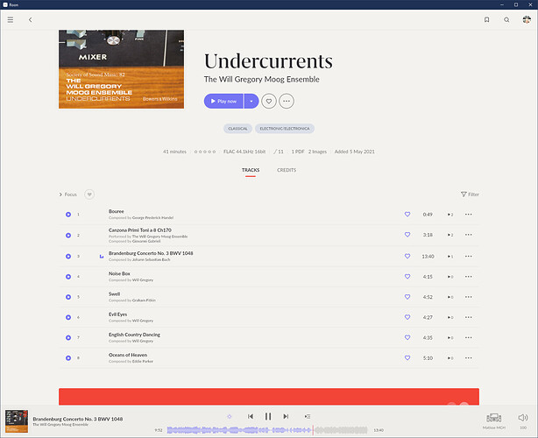
Task: Open composer Eddie Parker link
Action: pyautogui.click(x=143, y=362)
